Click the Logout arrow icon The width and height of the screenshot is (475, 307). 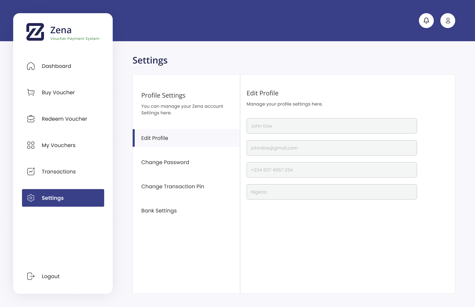pyautogui.click(x=31, y=276)
